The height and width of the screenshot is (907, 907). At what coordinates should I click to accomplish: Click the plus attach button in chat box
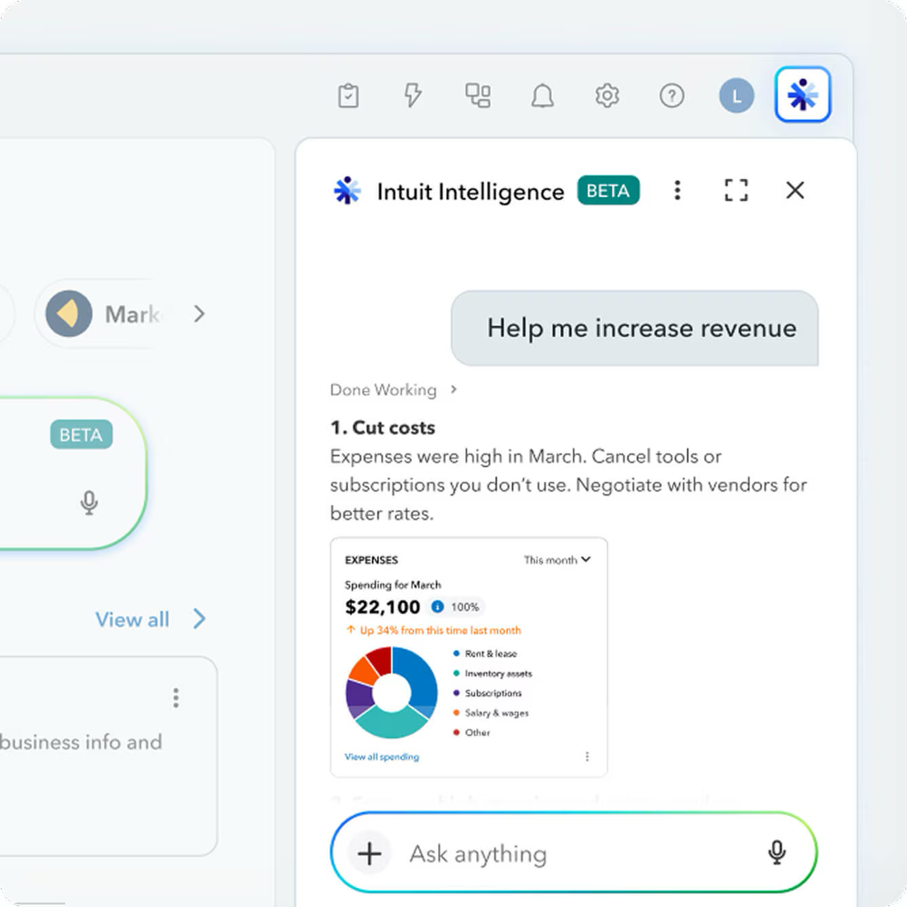tap(369, 853)
